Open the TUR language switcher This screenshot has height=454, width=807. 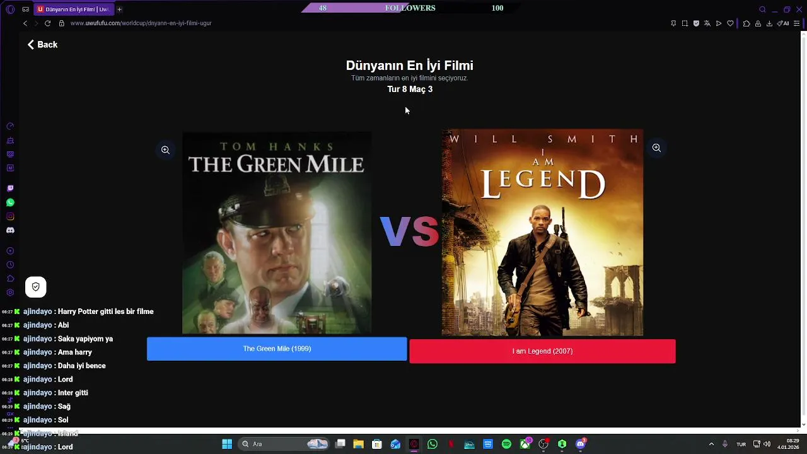[741, 444]
